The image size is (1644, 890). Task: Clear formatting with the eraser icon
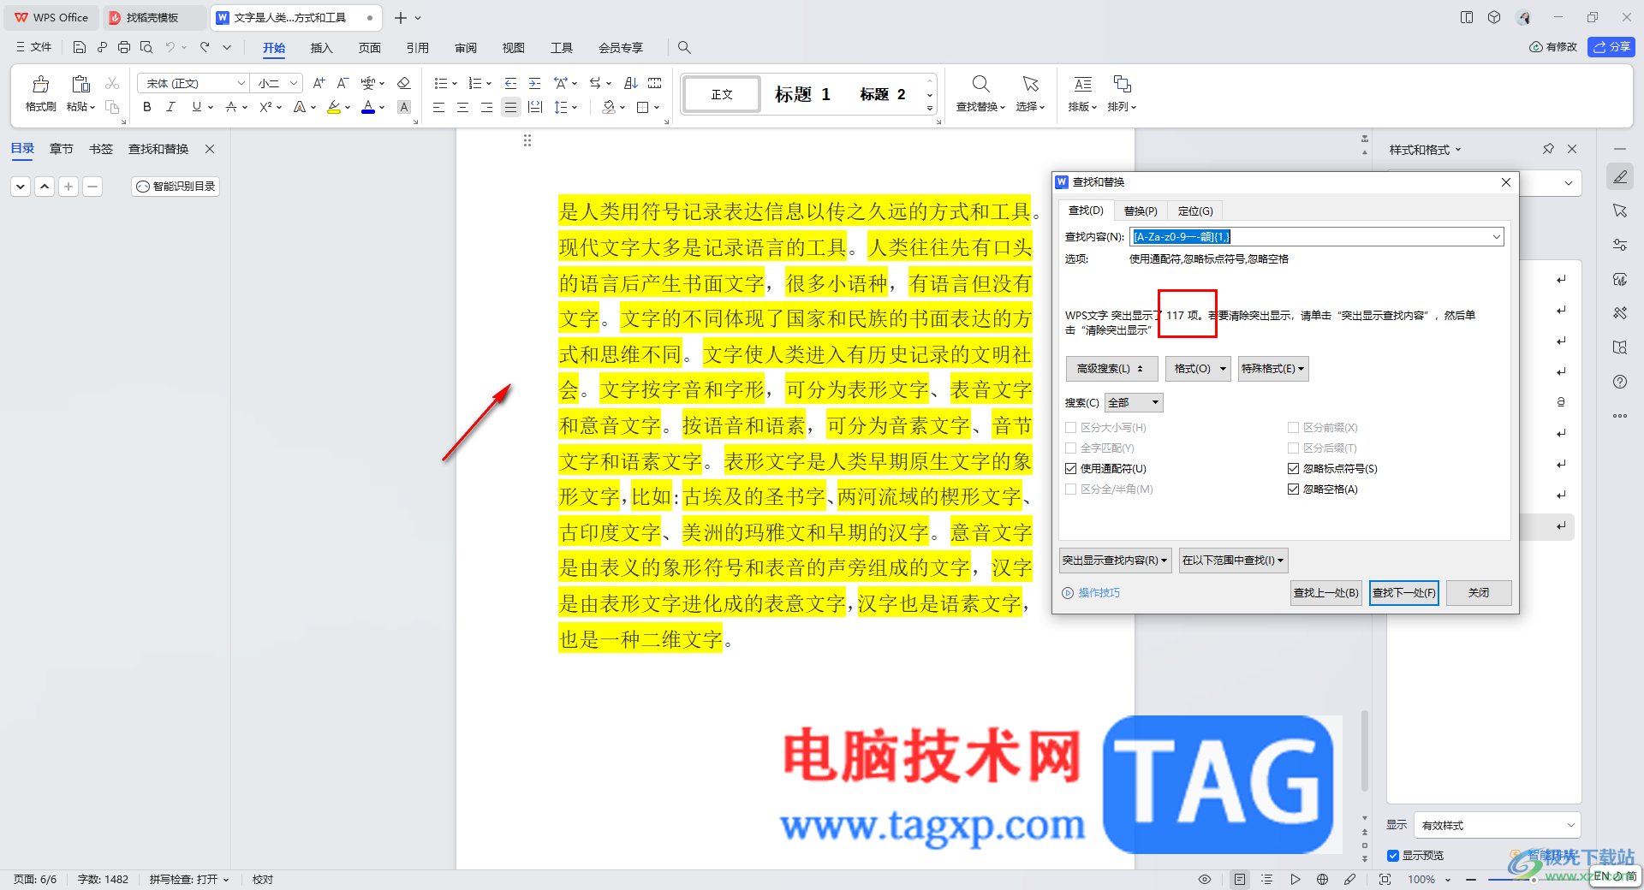[404, 83]
